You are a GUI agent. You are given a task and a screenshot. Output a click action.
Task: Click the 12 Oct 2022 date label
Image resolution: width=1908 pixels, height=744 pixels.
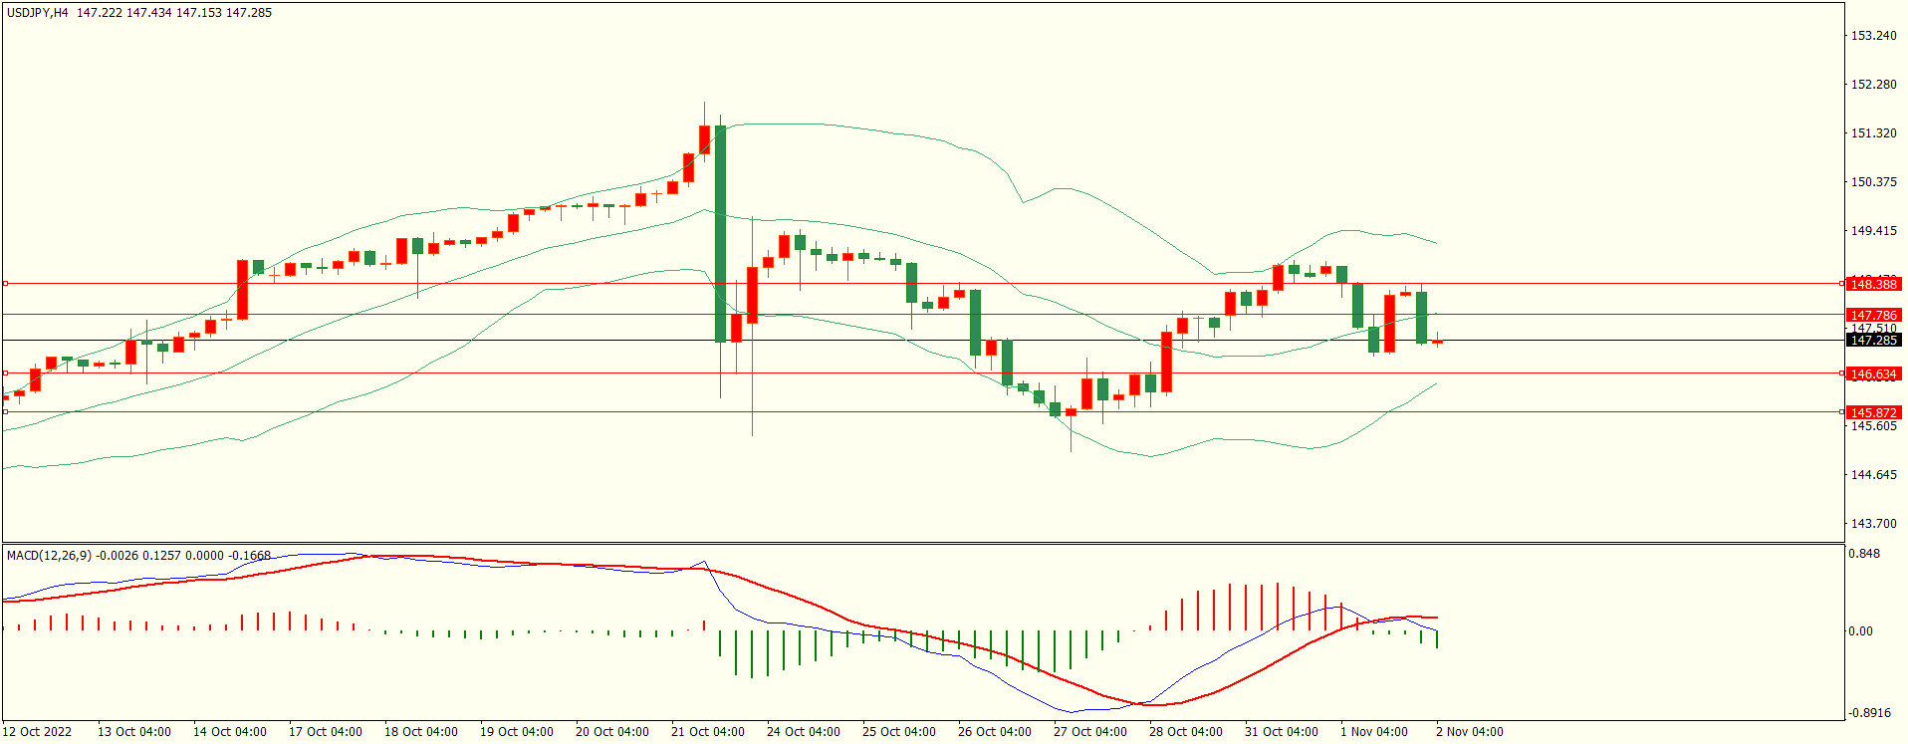pos(38,732)
